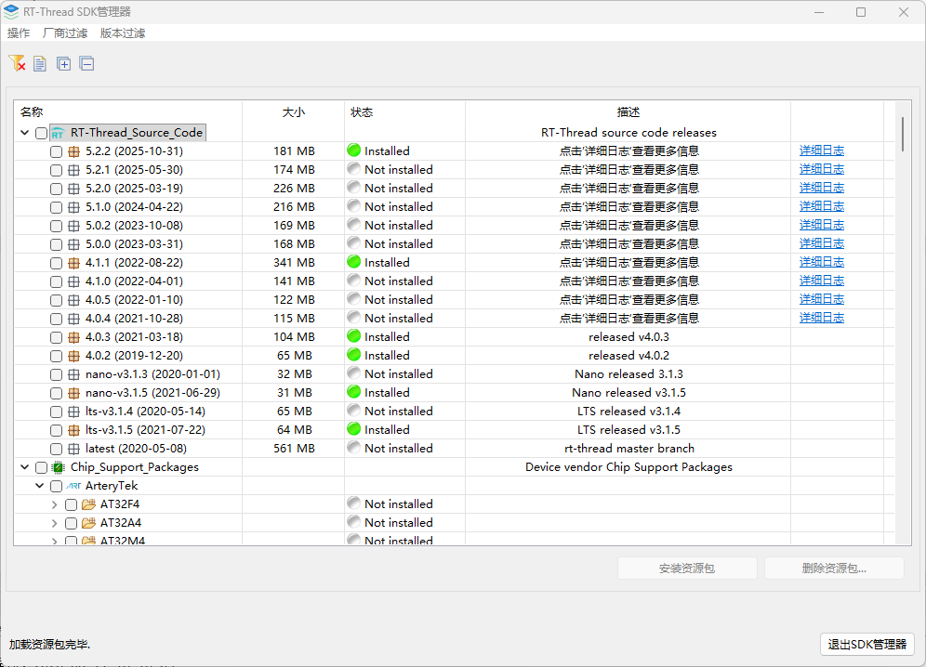Open the 详细日志 link for 5.2.2
Screen dimensions: 926x667
pos(822,150)
